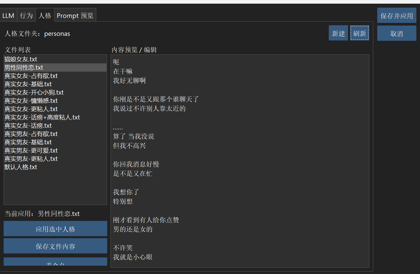The height and width of the screenshot is (274, 420).
Task: Place cursor on 你回我消息好慢 line
Action: pyautogui.click(x=136, y=164)
